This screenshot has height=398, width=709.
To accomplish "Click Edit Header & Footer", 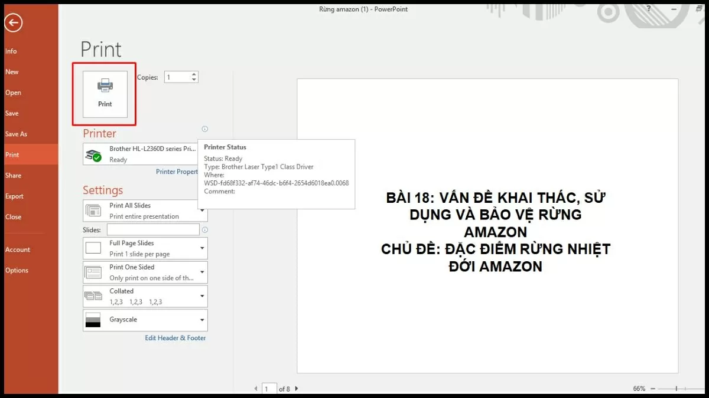I will pyautogui.click(x=175, y=338).
